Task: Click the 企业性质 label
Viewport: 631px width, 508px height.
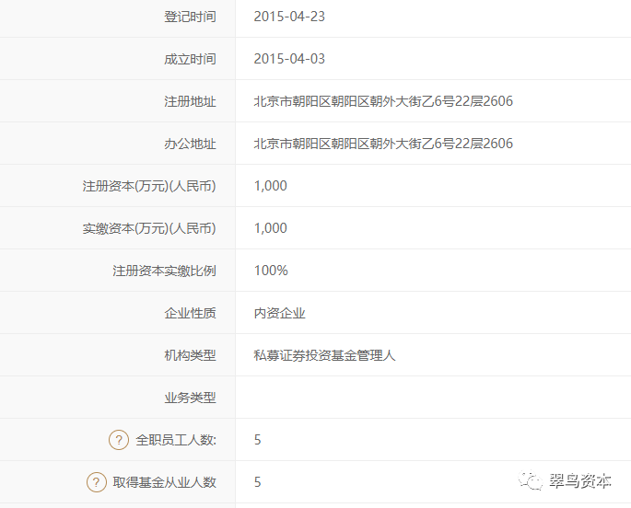Action: pos(190,313)
